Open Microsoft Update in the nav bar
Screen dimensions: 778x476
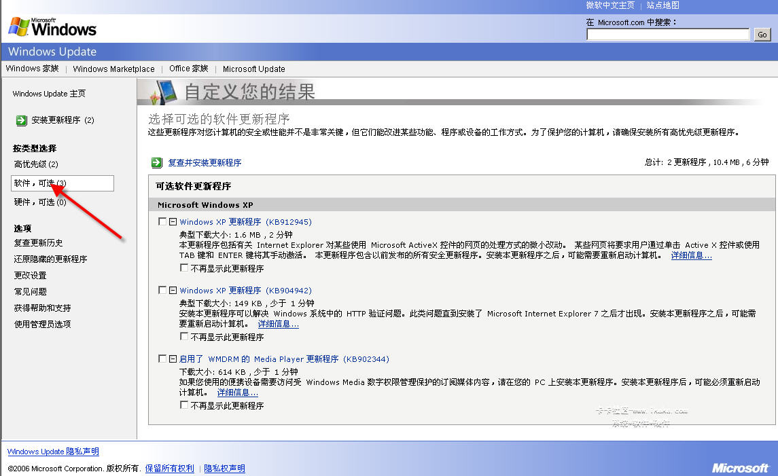click(253, 69)
